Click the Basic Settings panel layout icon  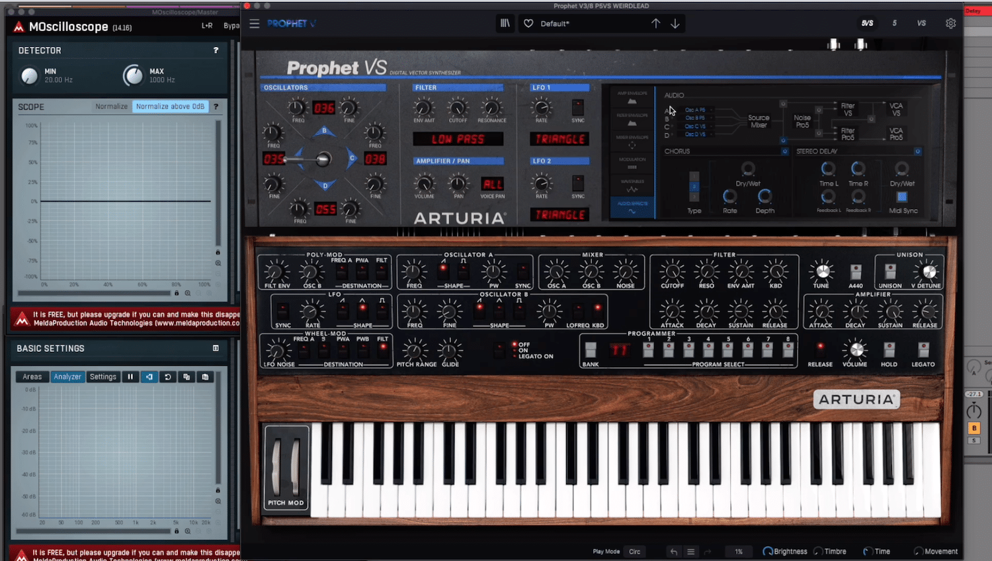[x=216, y=348]
